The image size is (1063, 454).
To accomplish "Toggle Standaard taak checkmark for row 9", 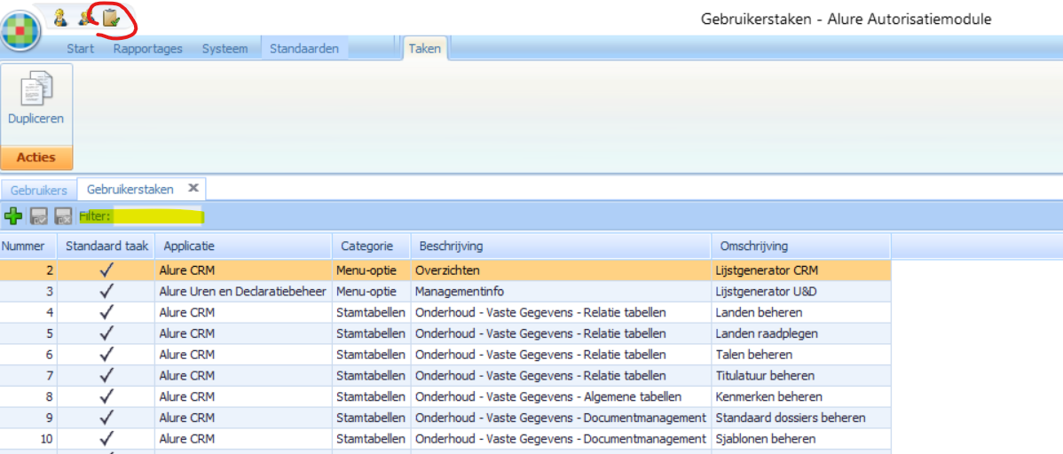I will click(107, 418).
